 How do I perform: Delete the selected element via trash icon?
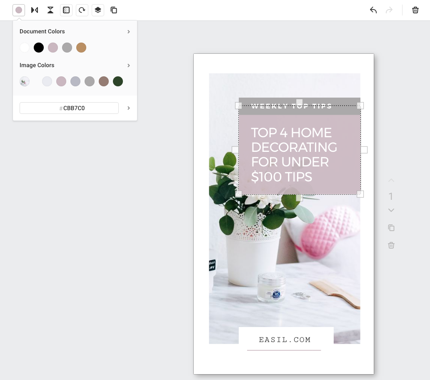(415, 10)
